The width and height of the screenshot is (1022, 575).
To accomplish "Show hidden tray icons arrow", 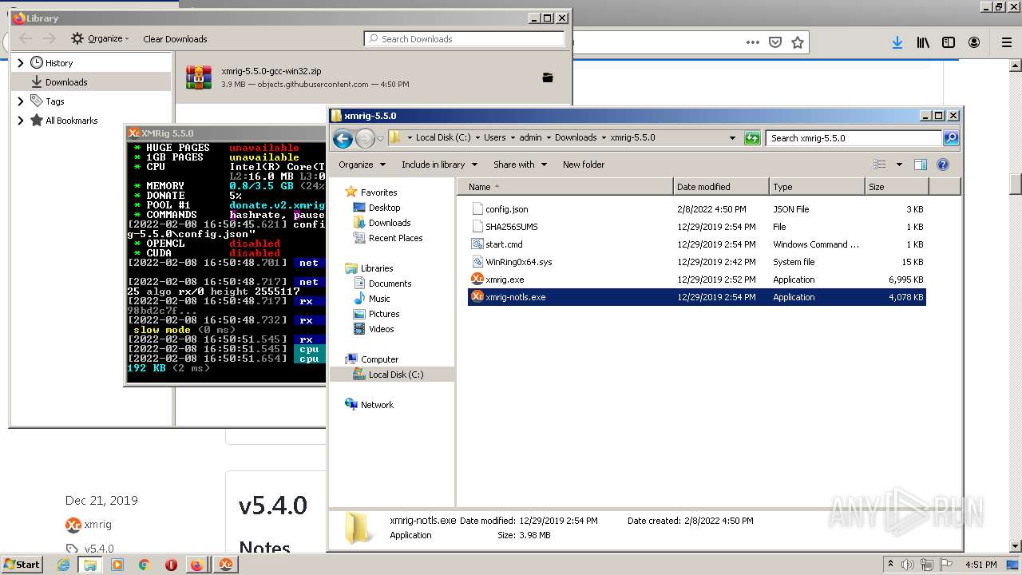I will (x=890, y=565).
